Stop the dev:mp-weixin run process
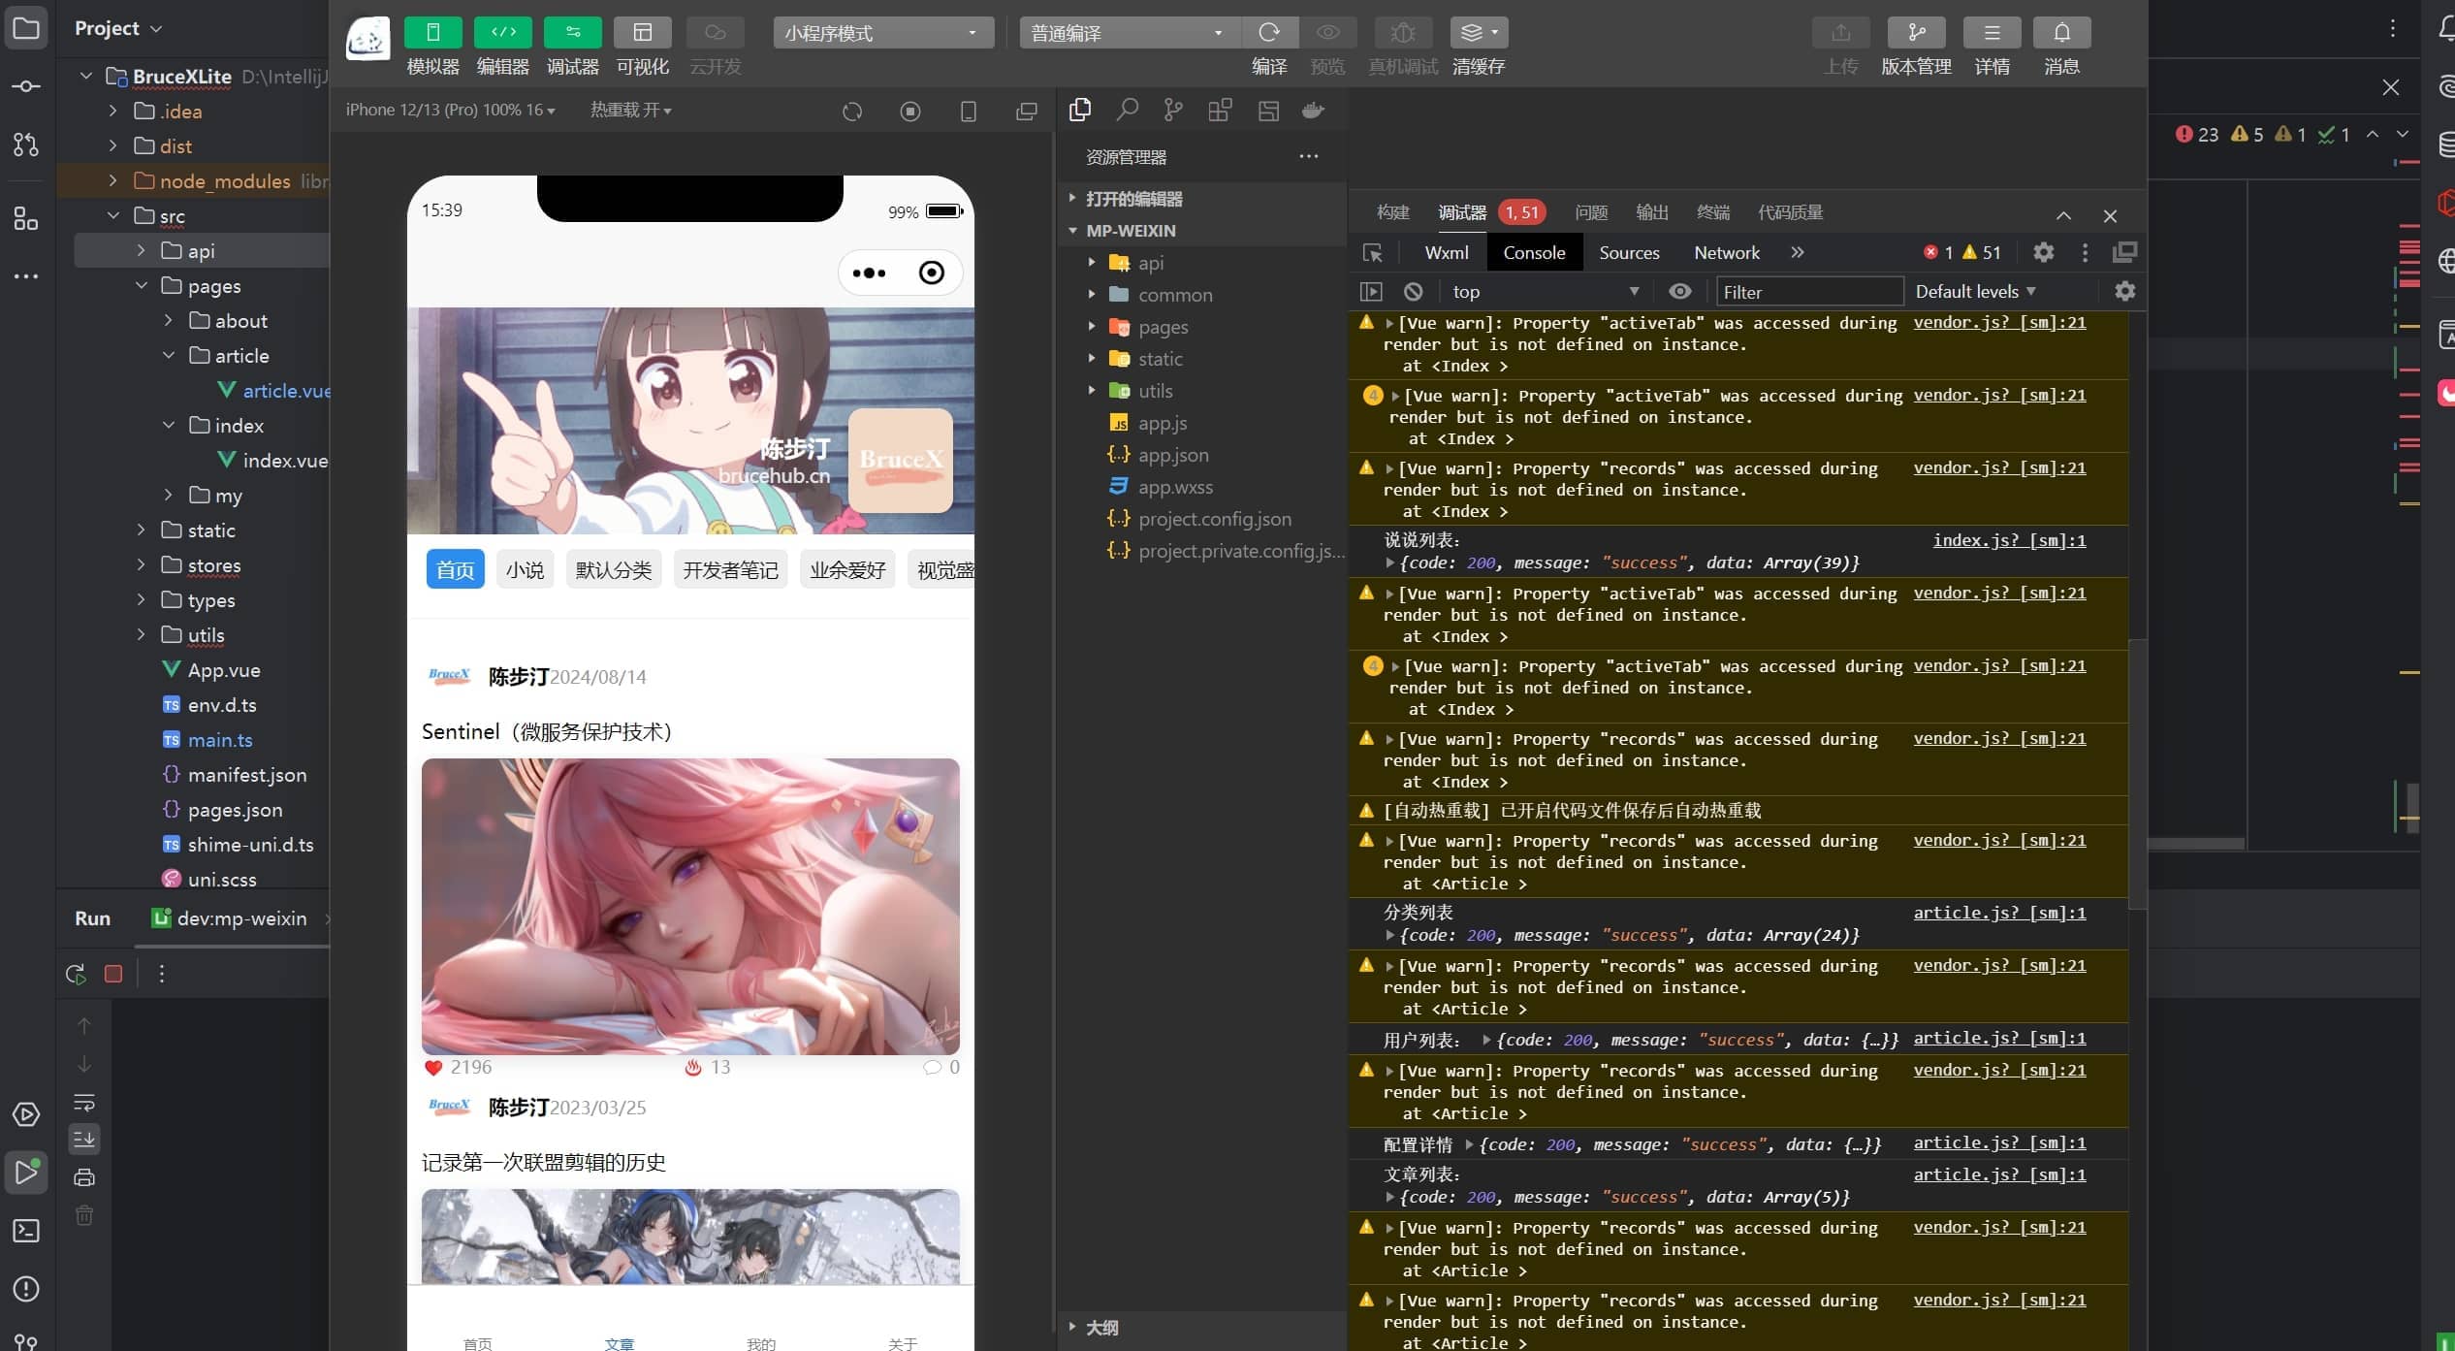Viewport: 2455px width, 1351px height. [x=113, y=974]
